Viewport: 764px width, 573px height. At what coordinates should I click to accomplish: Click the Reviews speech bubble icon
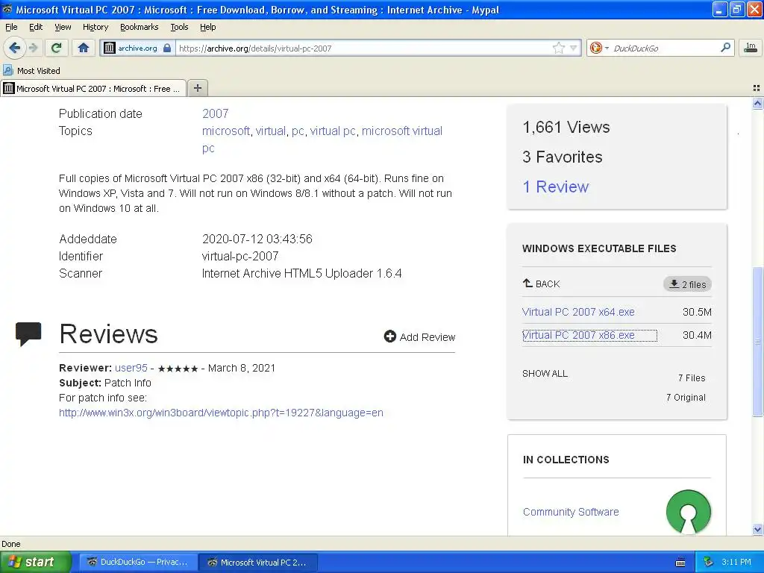pos(28,334)
